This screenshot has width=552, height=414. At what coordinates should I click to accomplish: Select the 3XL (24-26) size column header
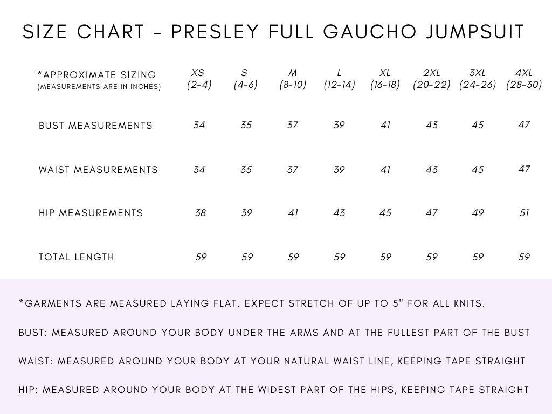pos(478,79)
